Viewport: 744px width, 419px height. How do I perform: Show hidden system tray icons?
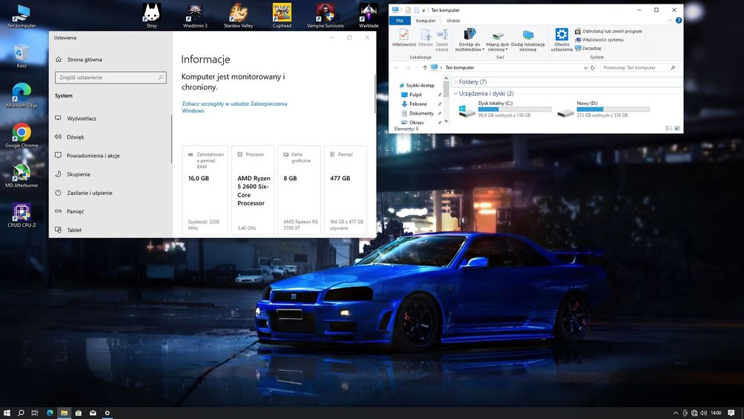(676, 413)
